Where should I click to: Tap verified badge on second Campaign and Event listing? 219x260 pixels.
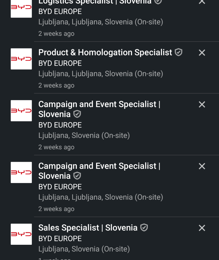coord(77,176)
